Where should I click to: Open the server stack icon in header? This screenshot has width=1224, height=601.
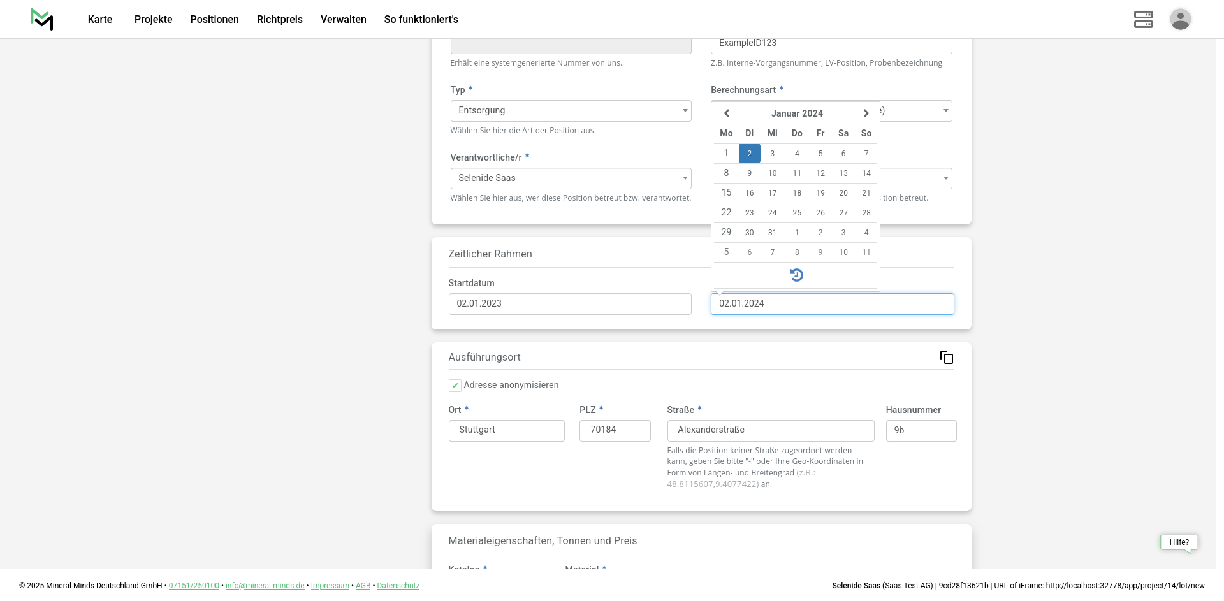1143,19
